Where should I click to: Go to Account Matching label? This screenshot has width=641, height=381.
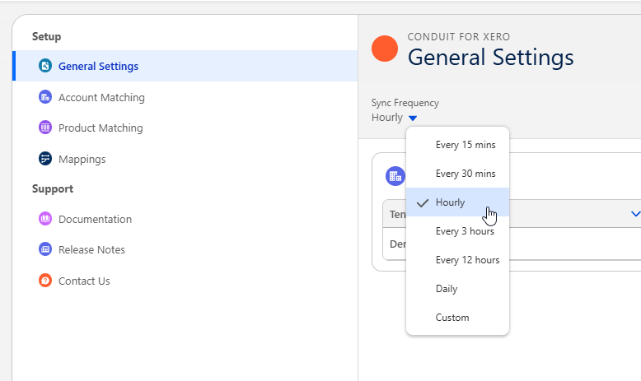click(x=101, y=98)
